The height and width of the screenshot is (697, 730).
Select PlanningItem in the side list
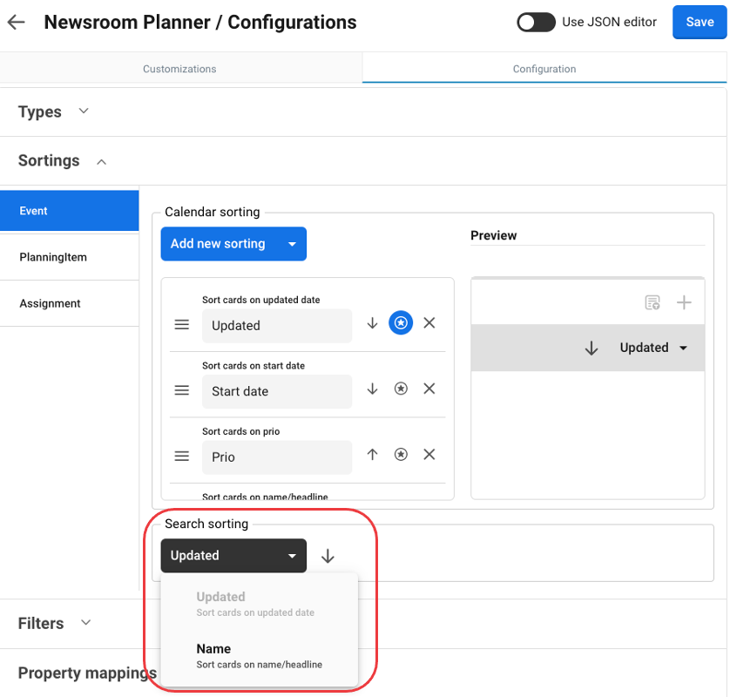coord(53,257)
